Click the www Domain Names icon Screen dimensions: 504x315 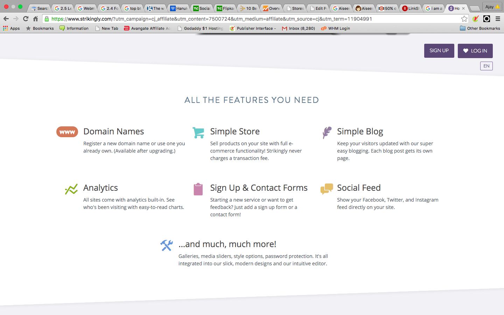[x=67, y=132]
